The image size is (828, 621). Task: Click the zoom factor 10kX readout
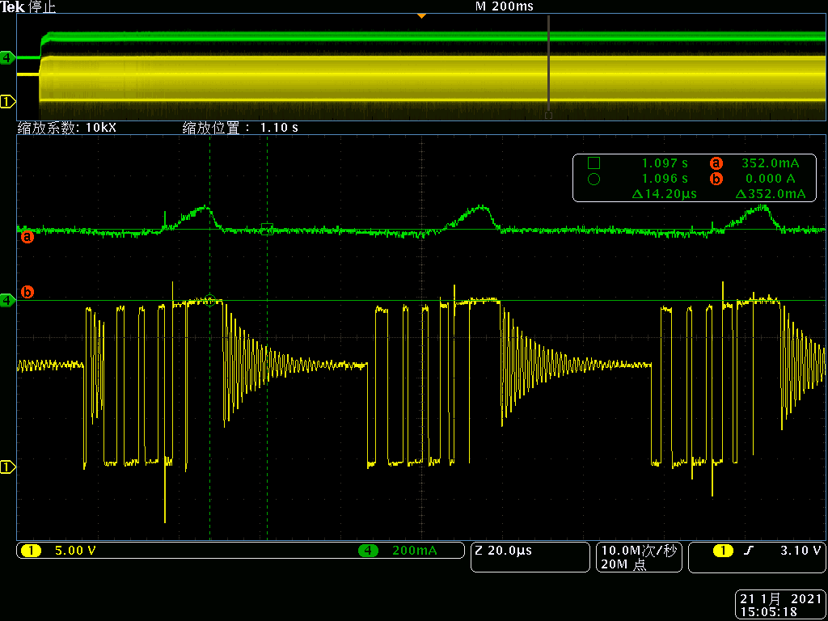[x=66, y=128]
